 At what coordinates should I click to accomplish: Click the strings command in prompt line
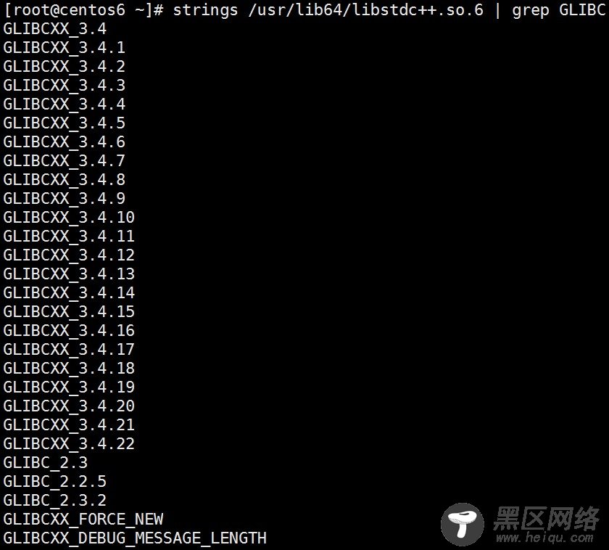tap(205, 9)
